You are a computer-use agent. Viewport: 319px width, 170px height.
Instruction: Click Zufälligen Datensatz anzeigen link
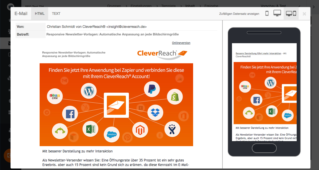point(239,14)
